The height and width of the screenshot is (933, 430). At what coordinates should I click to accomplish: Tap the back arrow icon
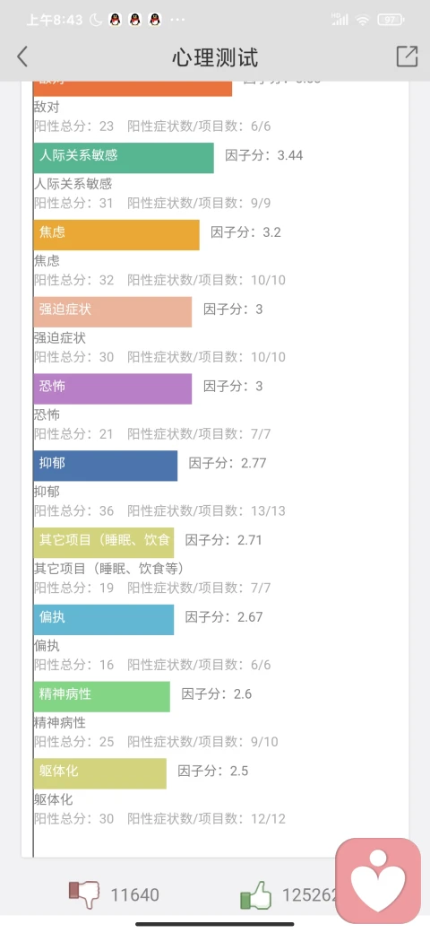[22, 57]
